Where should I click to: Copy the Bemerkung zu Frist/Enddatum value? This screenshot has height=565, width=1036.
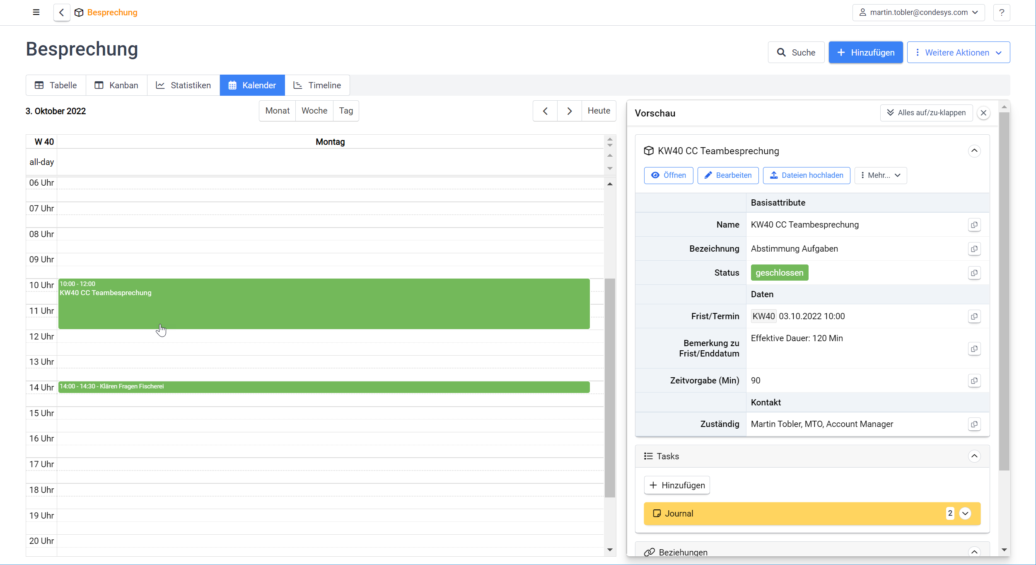[x=974, y=349]
